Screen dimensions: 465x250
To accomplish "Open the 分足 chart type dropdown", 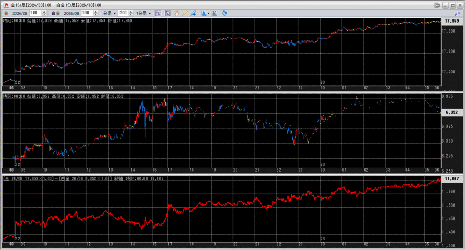I will pos(109,13).
